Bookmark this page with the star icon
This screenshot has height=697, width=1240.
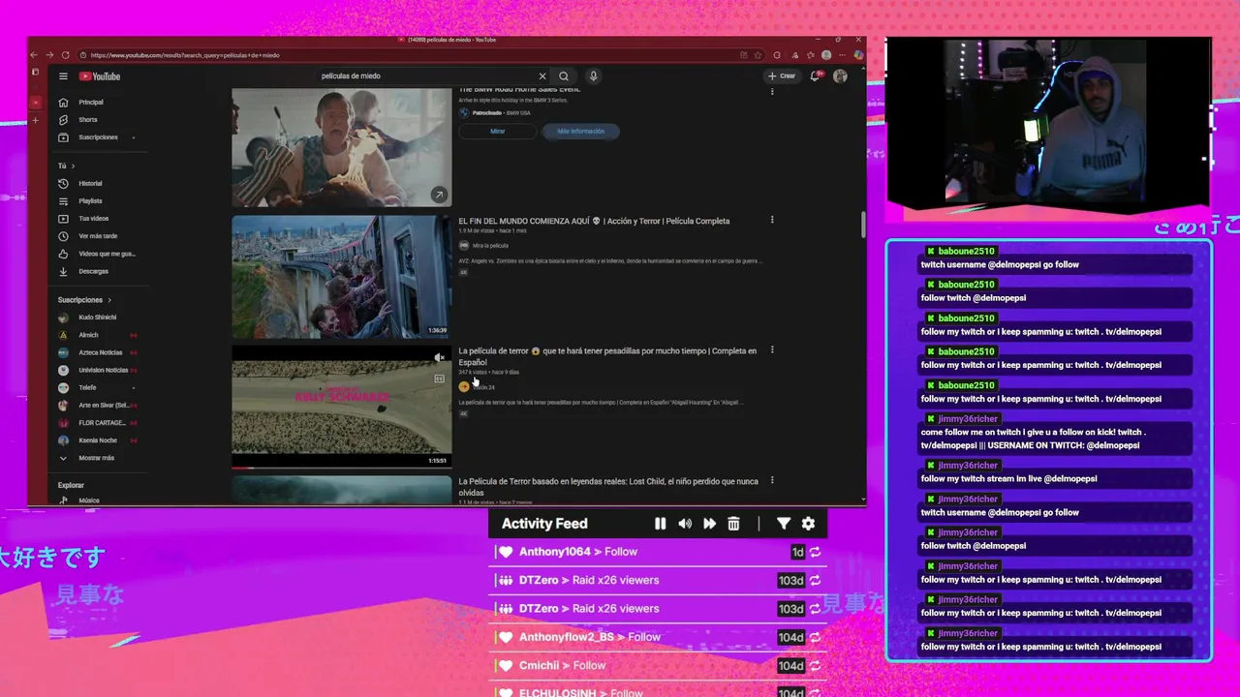(x=758, y=55)
